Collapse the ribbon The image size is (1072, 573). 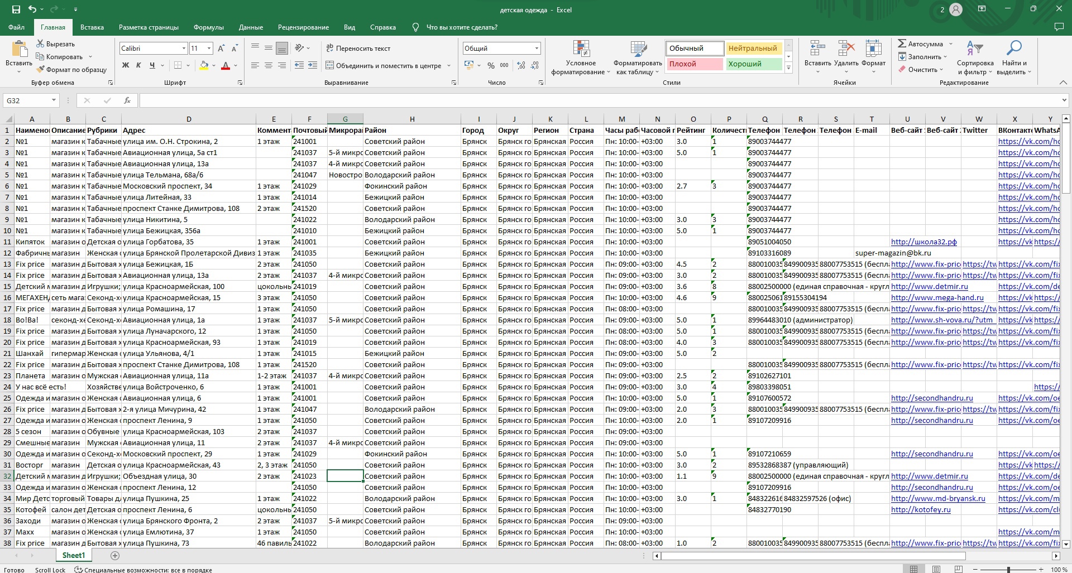1063,83
